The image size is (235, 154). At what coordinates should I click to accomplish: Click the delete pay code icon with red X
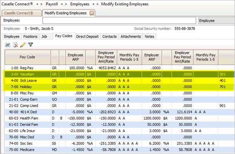[15, 45]
